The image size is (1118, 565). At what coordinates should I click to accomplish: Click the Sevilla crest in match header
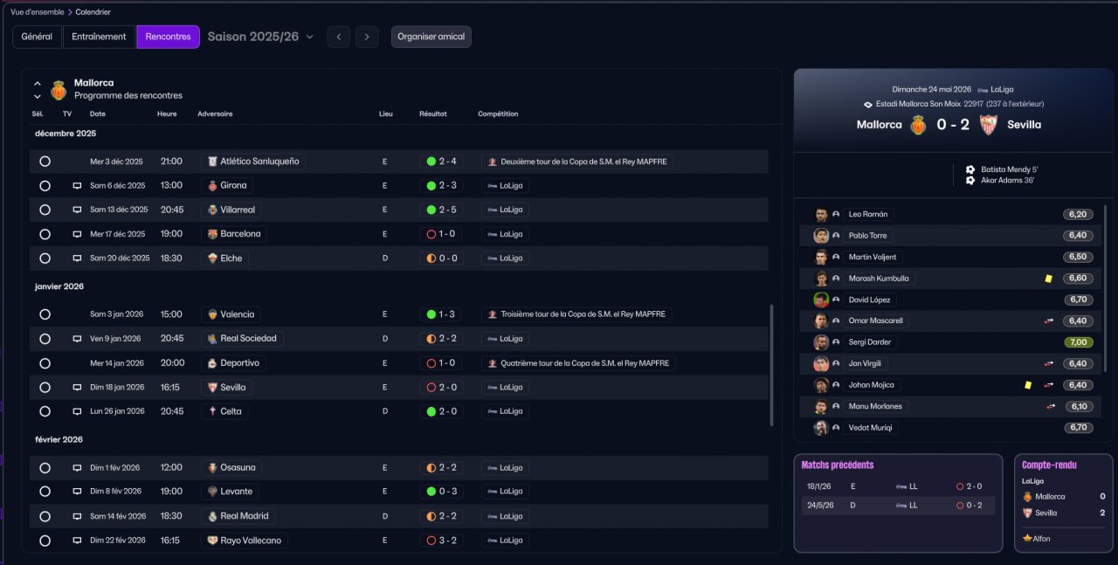[989, 125]
